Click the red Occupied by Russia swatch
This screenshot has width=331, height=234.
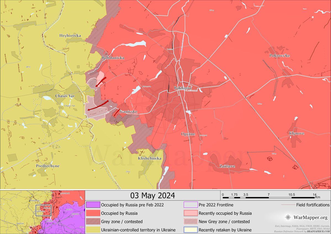tap(93, 213)
